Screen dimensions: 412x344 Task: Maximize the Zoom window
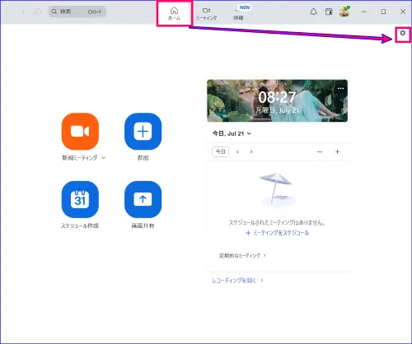[x=383, y=12]
